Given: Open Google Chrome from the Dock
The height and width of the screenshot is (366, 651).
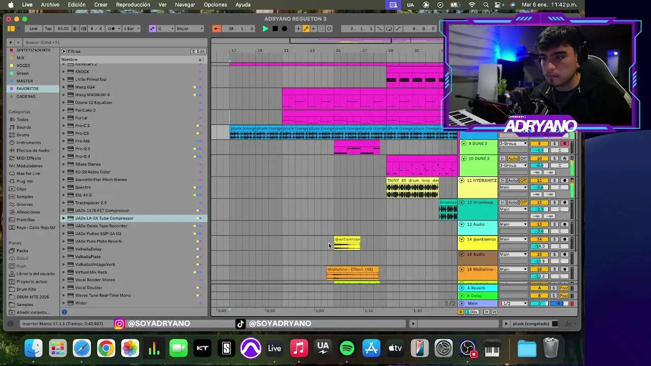Looking at the screenshot, I should 106,348.
